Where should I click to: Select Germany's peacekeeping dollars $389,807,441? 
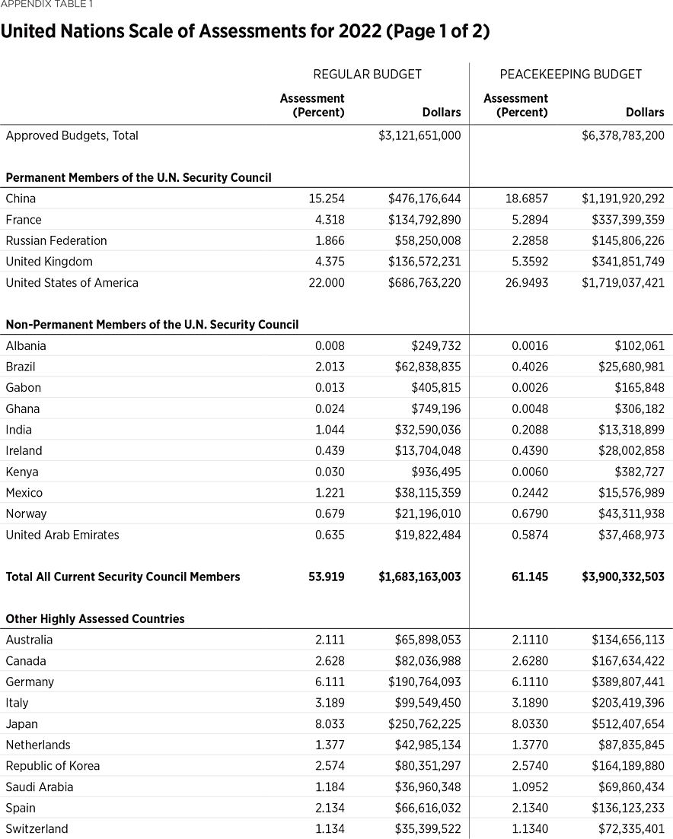click(623, 682)
